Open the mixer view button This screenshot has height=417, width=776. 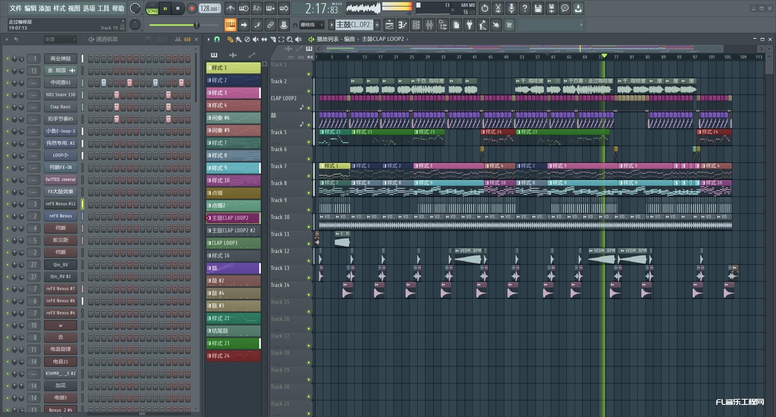pyautogui.click(x=429, y=25)
